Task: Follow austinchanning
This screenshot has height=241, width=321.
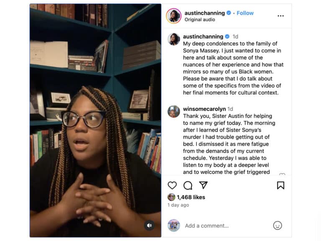Action: (x=245, y=13)
